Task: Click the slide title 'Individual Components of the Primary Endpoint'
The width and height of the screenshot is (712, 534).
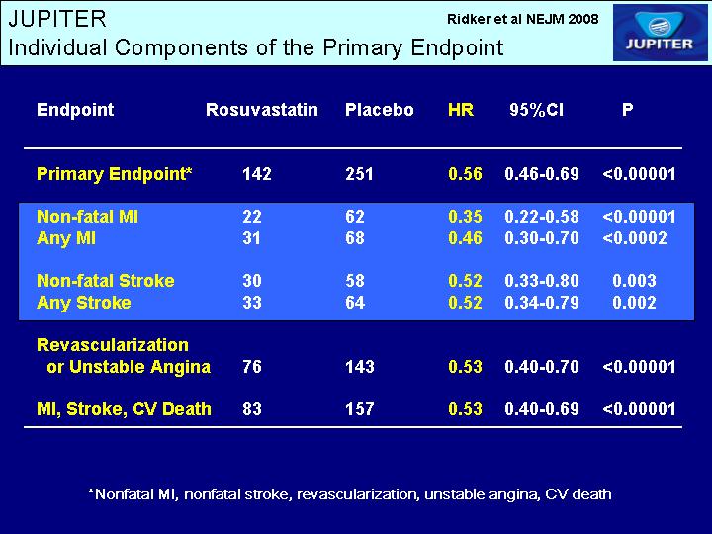Action: point(255,47)
